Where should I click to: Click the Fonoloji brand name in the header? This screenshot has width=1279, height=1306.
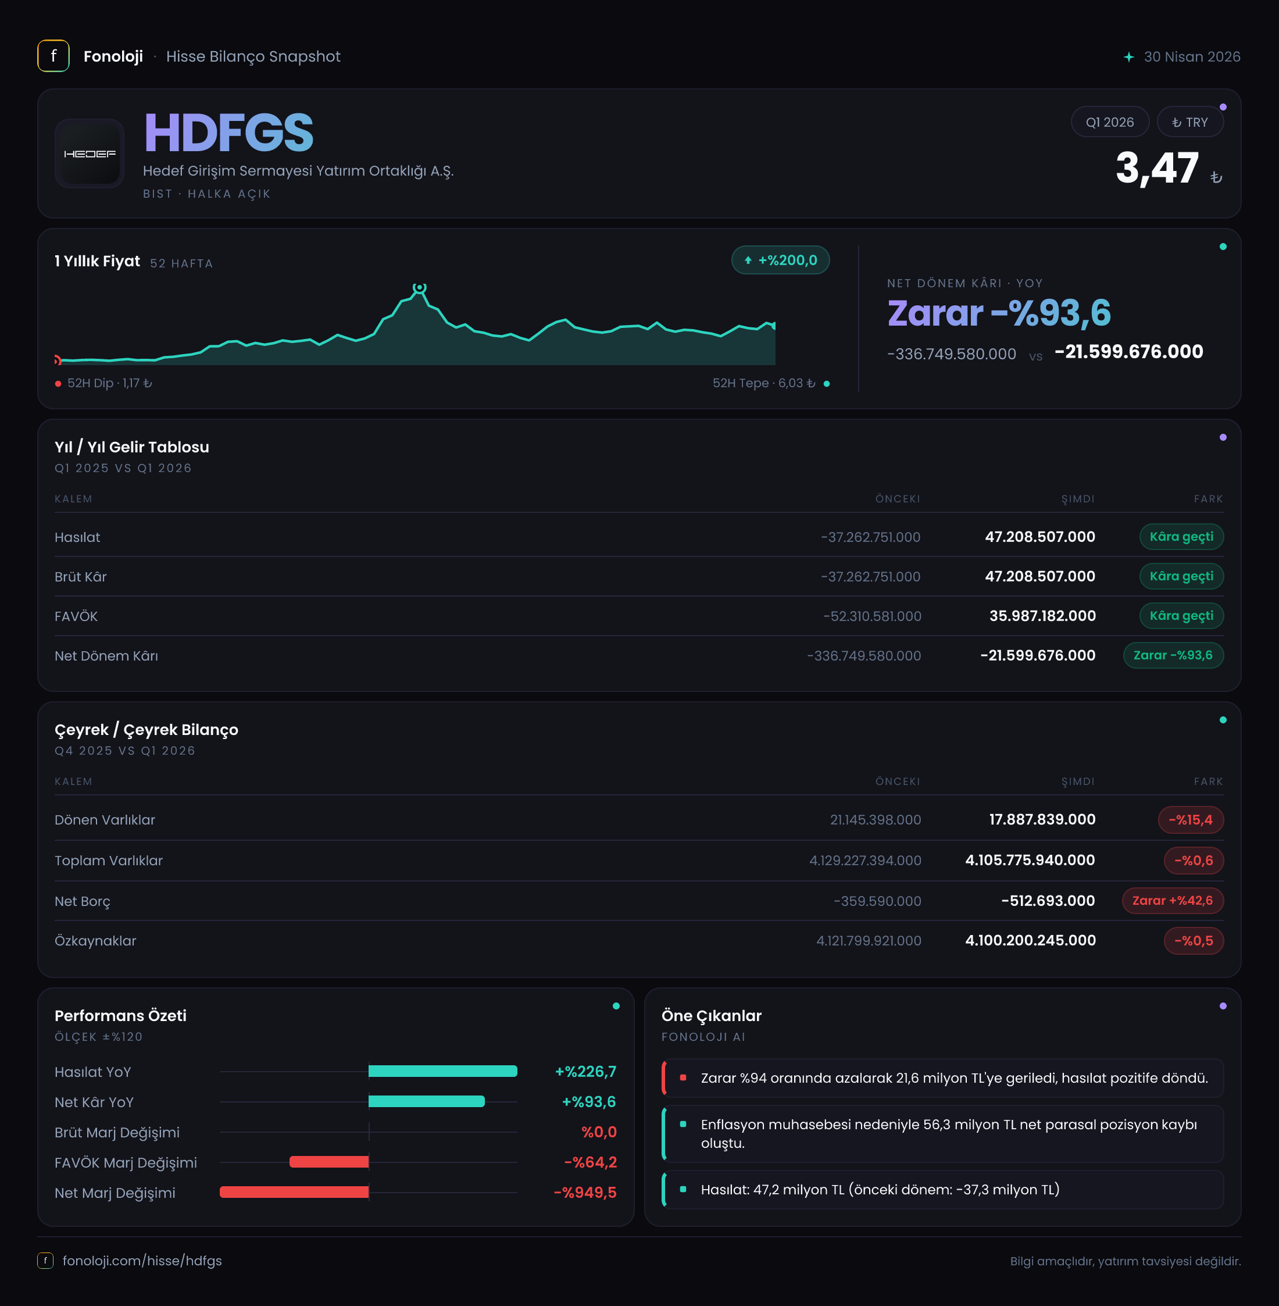coord(113,56)
